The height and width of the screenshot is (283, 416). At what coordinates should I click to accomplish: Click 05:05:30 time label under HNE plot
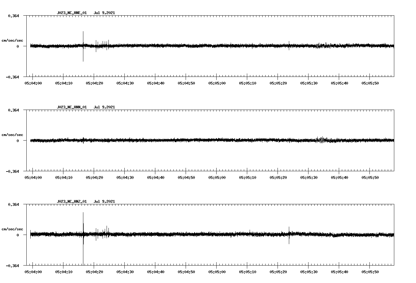(x=308, y=83)
